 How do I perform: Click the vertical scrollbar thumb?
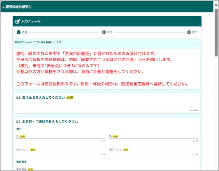(216, 32)
